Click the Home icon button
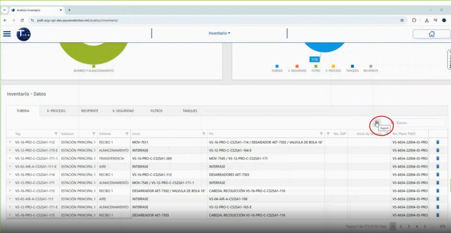Viewport: 451px width, 233px height. pos(431,34)
